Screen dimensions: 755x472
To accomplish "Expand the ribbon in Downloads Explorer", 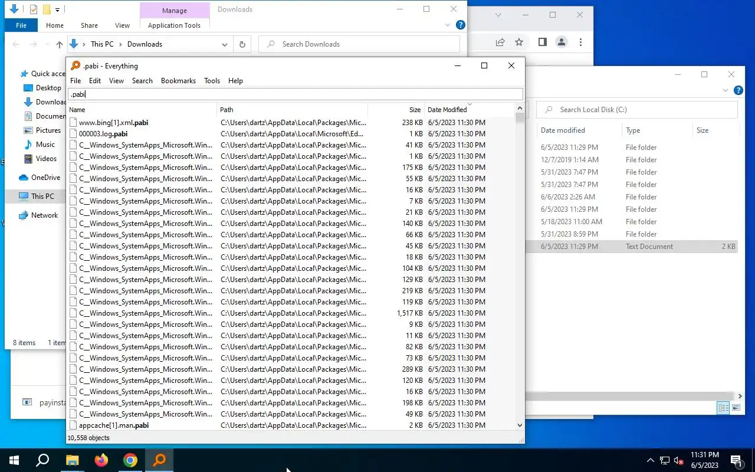I will pyautogui.click(x=447, y=25).
